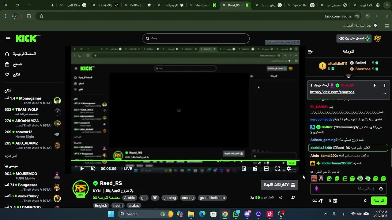Go to Kick home via the logo
Screen dimensions: 392x220
(x=28, y=38)
